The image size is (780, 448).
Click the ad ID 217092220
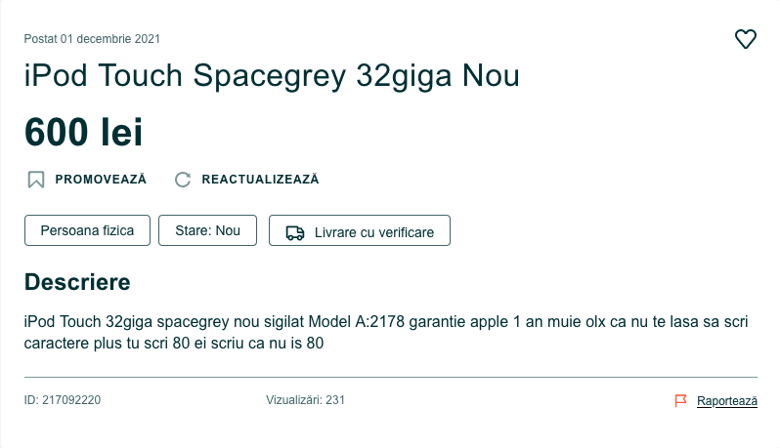[63, 400]
